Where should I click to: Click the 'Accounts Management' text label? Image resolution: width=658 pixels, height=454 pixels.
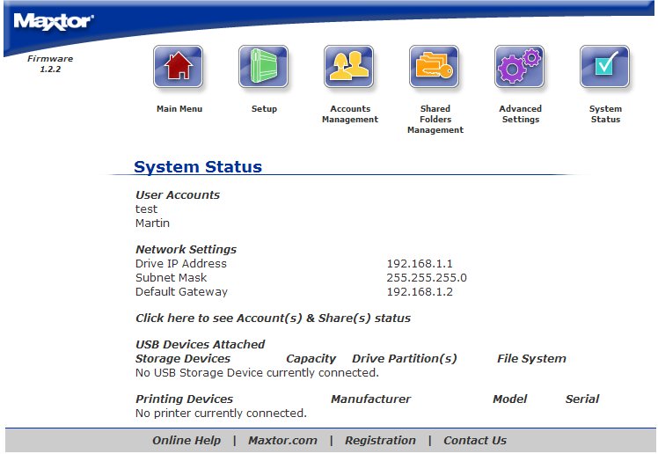pos(349,114)
